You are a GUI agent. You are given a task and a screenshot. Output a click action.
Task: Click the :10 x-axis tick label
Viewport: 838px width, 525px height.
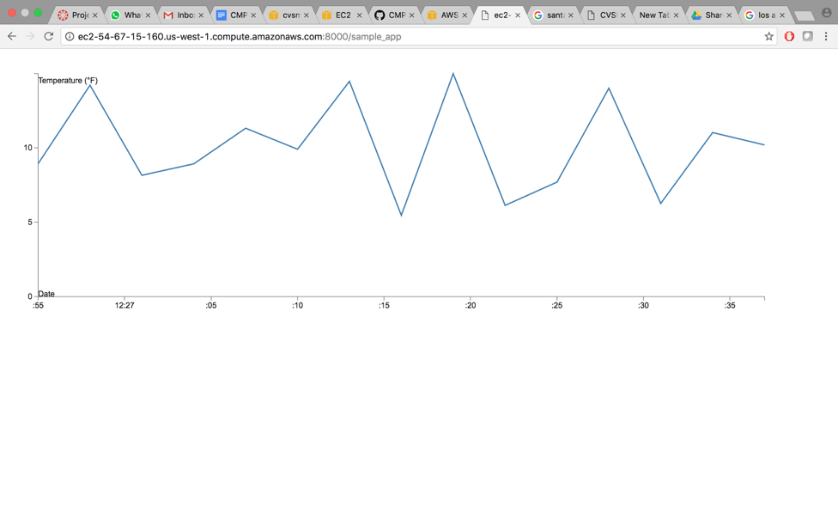tap(297, 305)
